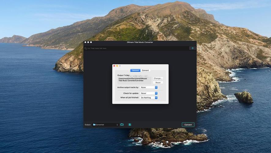Click the Change... output folder button
The image size is (271, 153).
click(158, 78)
